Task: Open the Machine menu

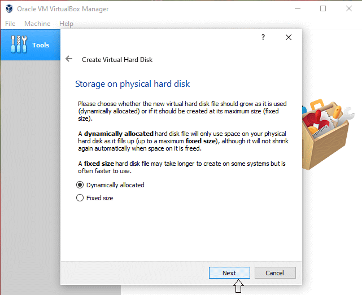Action: 37,24
